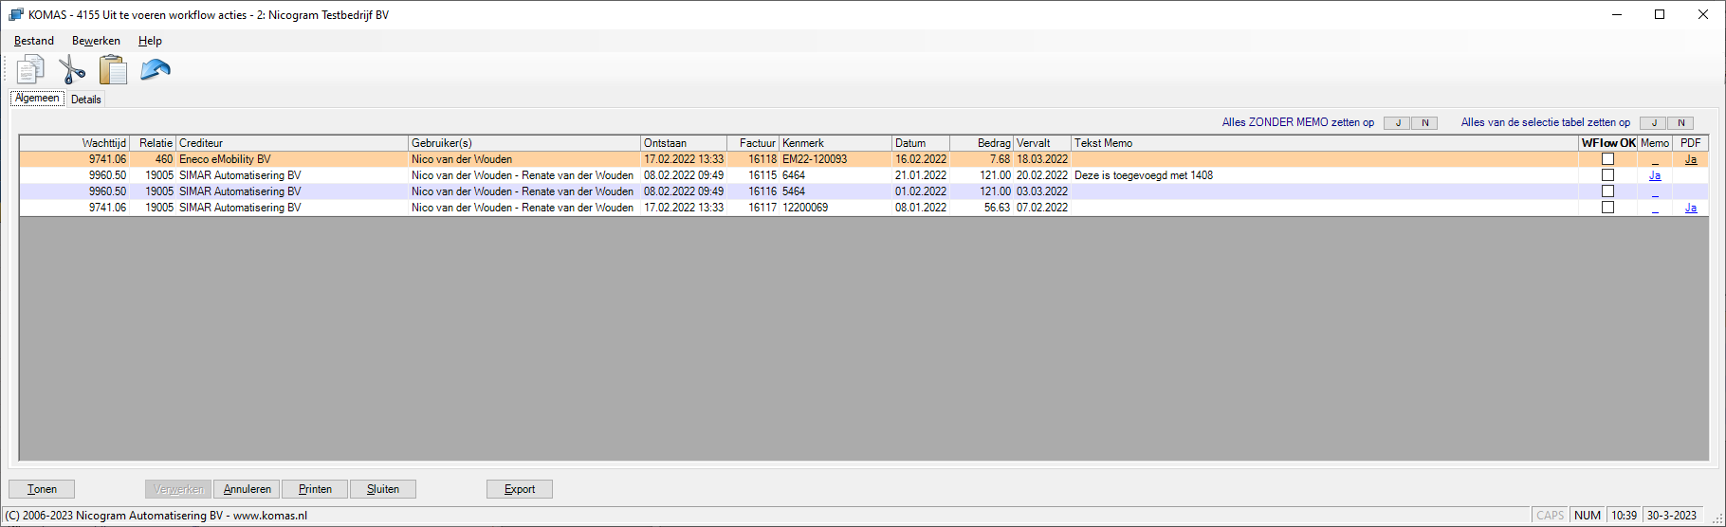
Task: Click the greyed Verwerken button
Action: tap(178, 489)
